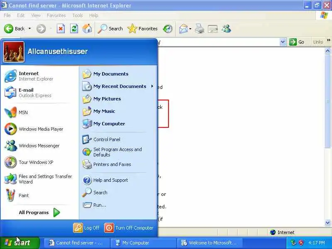Open the View menu

pyautogui.click(x=36, y=15)
